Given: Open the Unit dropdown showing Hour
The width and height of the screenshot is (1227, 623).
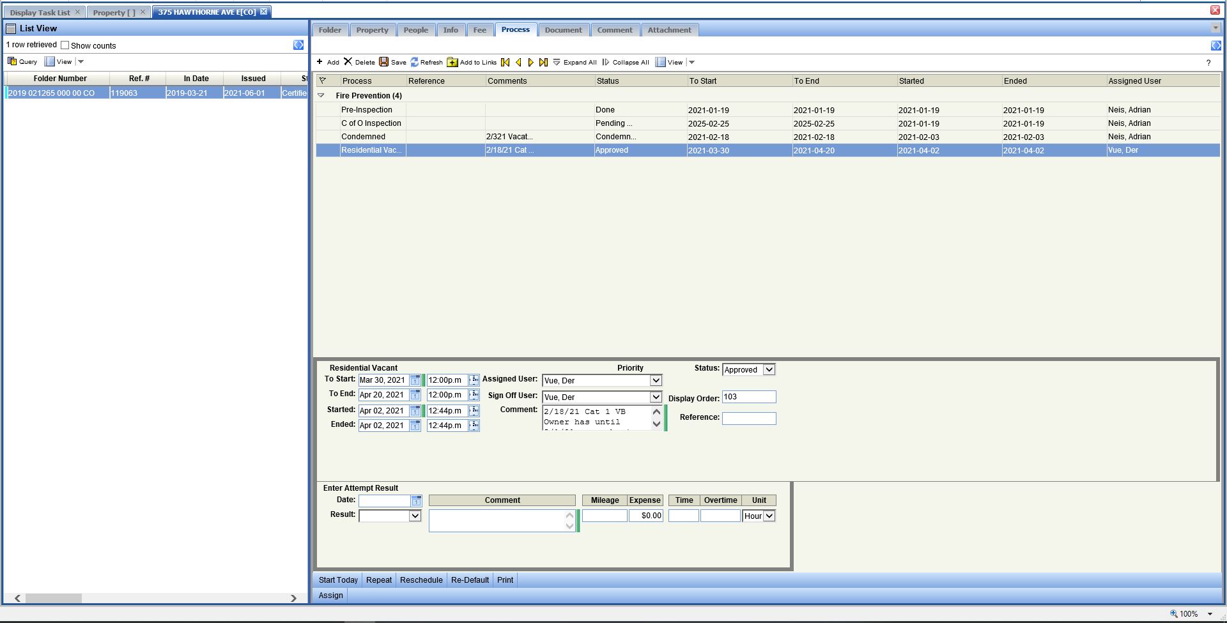Looking at the screenshot, I should coord(769,516).
